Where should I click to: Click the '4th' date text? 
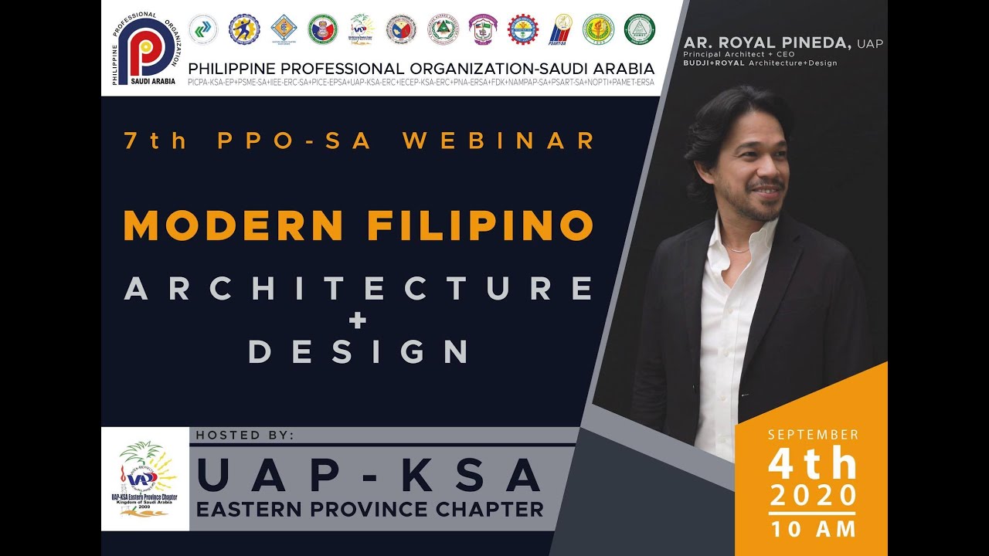pyautogui.click(x=813, y=464)
